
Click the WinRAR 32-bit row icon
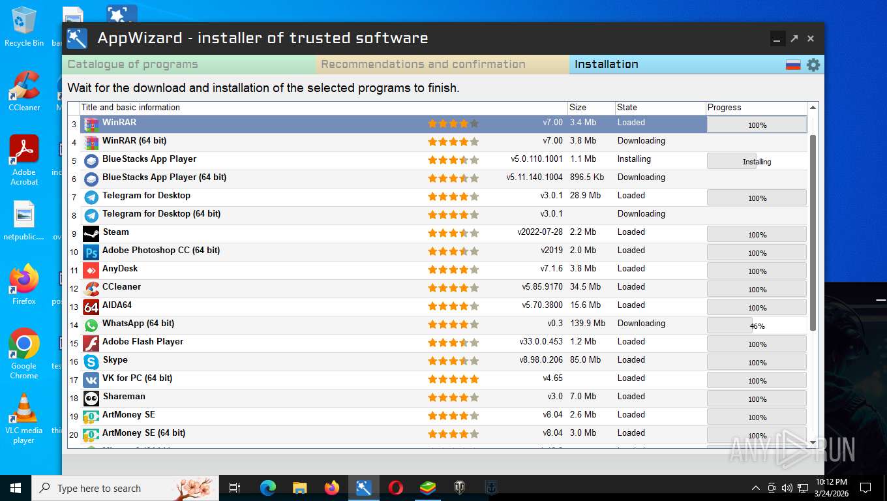click(91, 124)
